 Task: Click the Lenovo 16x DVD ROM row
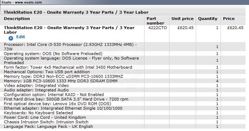pos(123,104)
